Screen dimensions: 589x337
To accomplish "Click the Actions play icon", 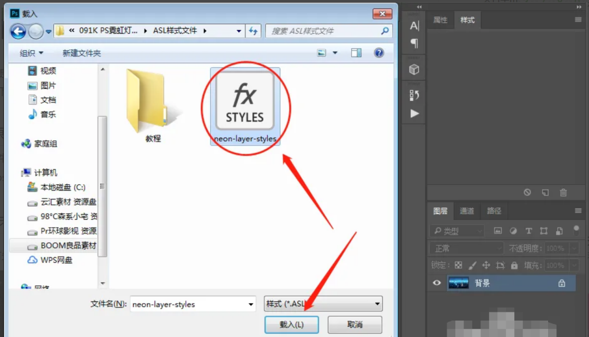I will 414,113.
